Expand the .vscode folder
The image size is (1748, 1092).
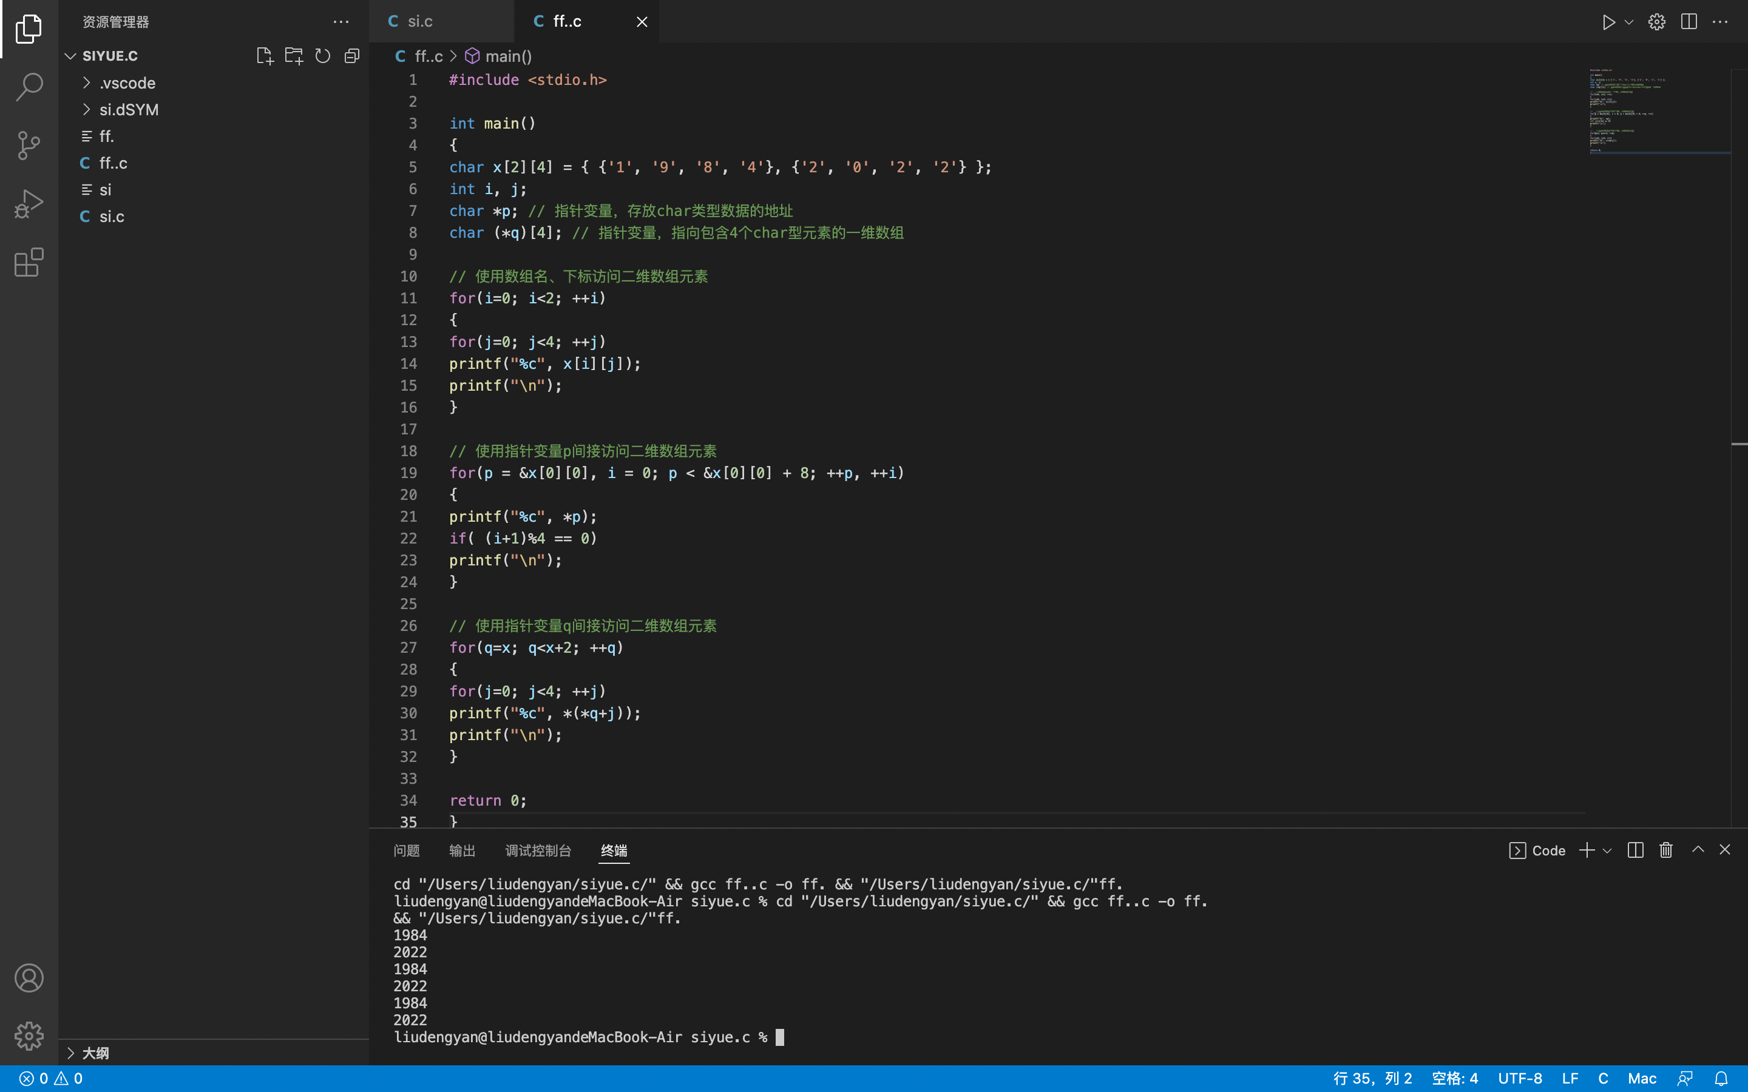tap(127, 83)
